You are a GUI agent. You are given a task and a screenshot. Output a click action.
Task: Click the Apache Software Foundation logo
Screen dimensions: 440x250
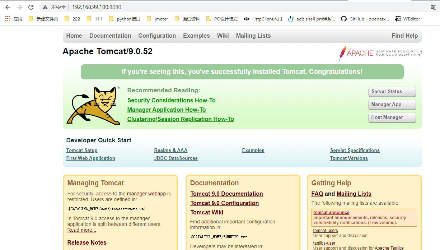[x=380, y=53]
